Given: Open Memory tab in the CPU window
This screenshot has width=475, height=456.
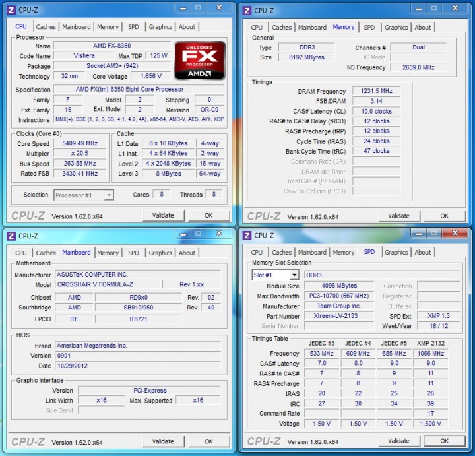Looking at the screenshot, I should tap(108, 27).
